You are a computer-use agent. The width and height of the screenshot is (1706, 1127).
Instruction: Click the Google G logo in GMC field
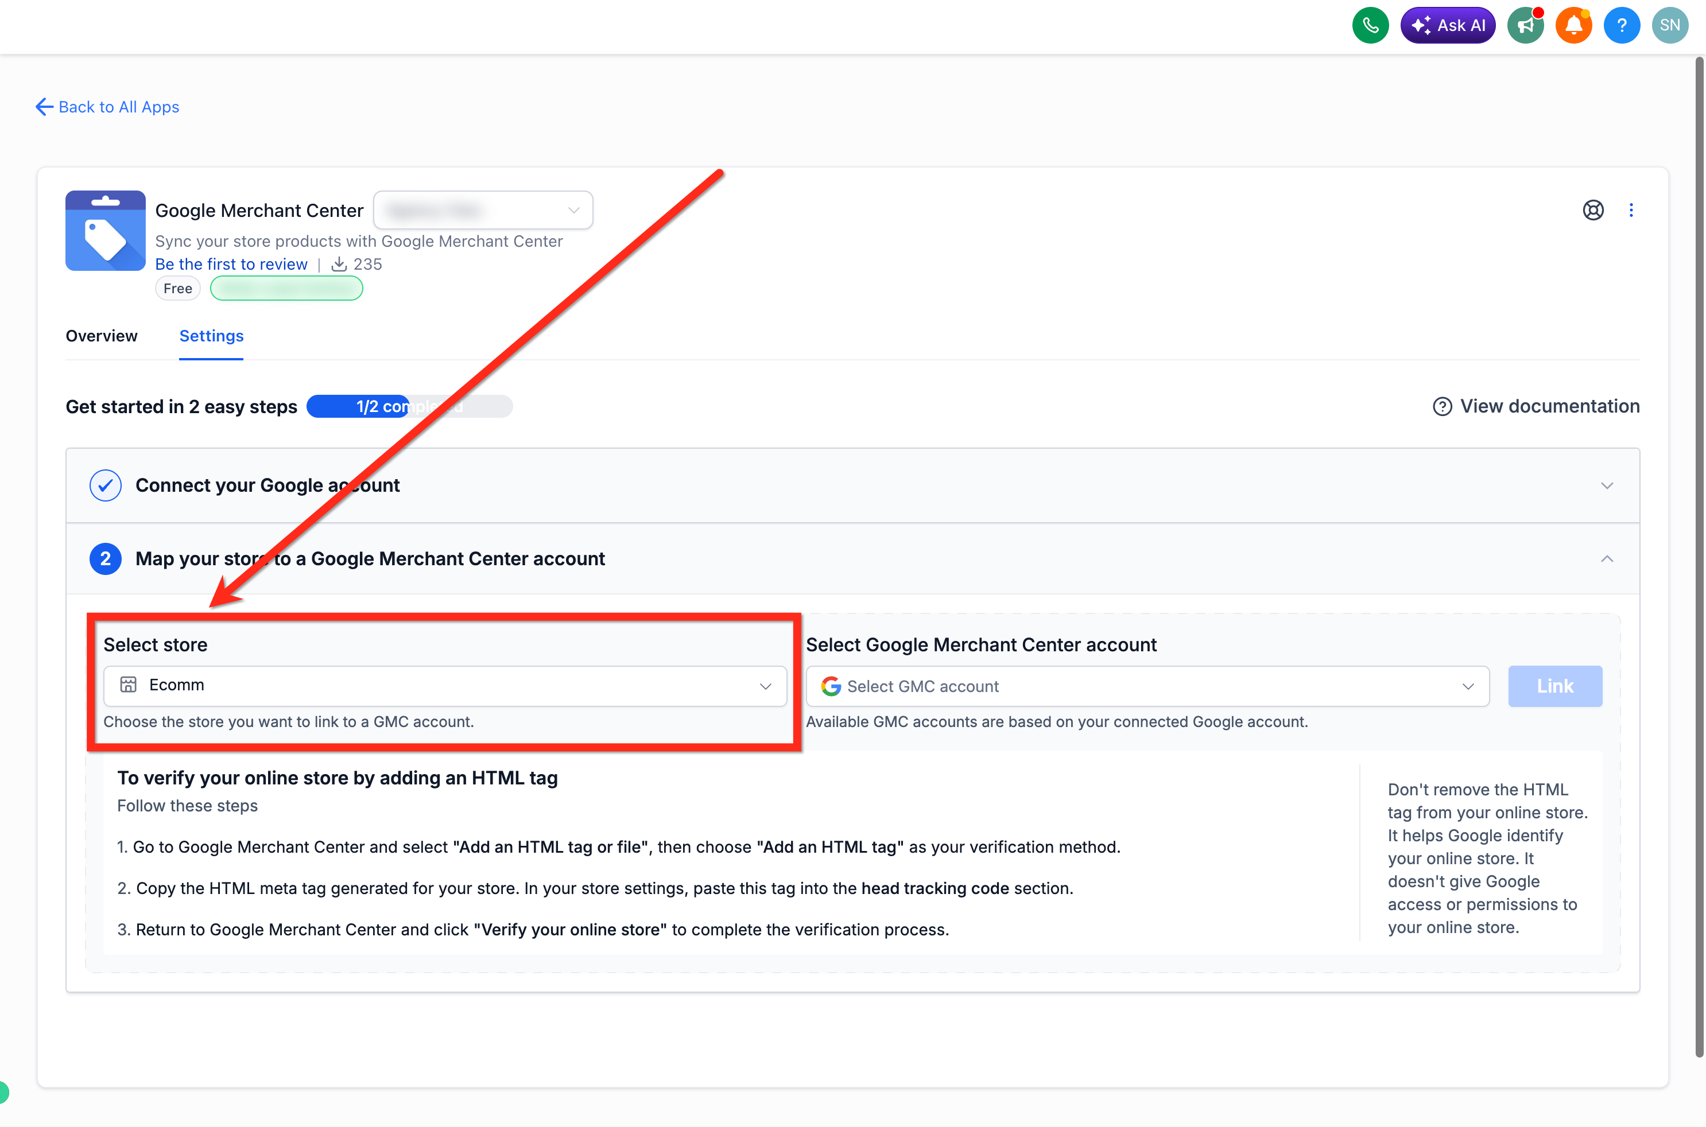click(831, 686)
